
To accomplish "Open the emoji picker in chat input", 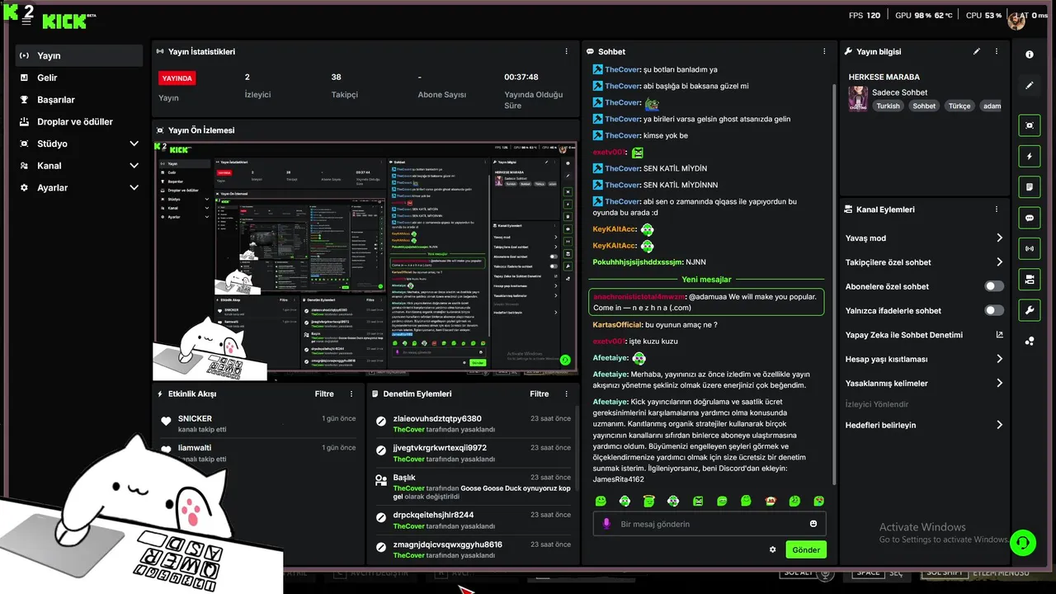I will (x=813, y=524).
